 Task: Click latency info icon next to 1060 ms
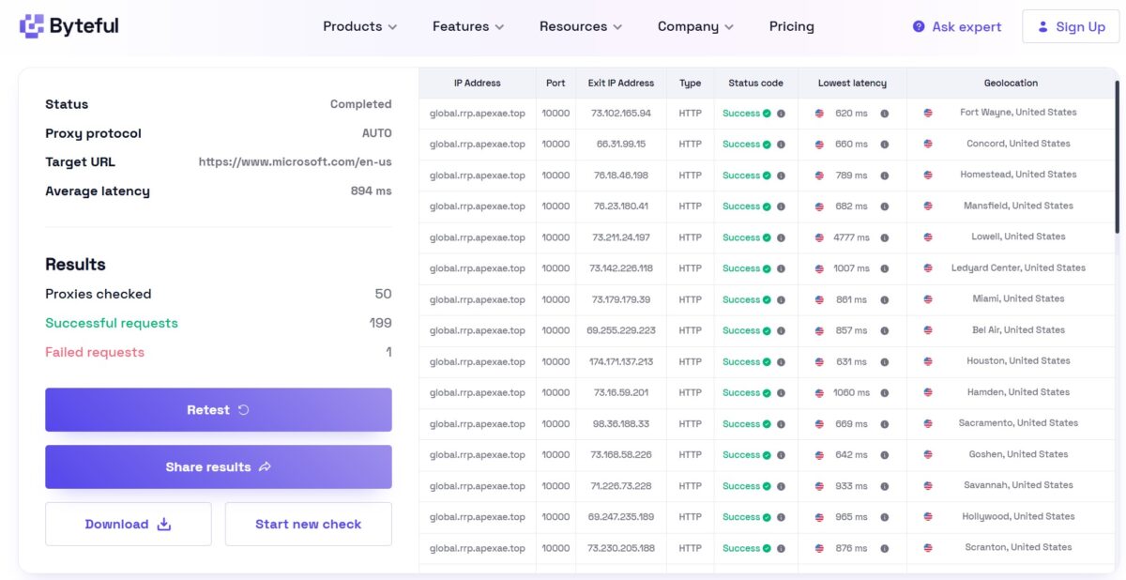click(884, 393)
